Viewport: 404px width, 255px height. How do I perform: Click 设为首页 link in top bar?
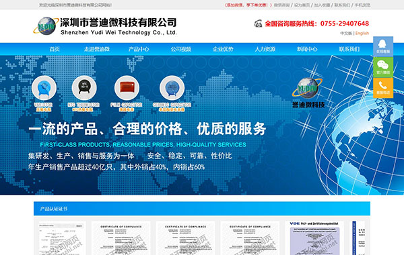pos(302,5)
